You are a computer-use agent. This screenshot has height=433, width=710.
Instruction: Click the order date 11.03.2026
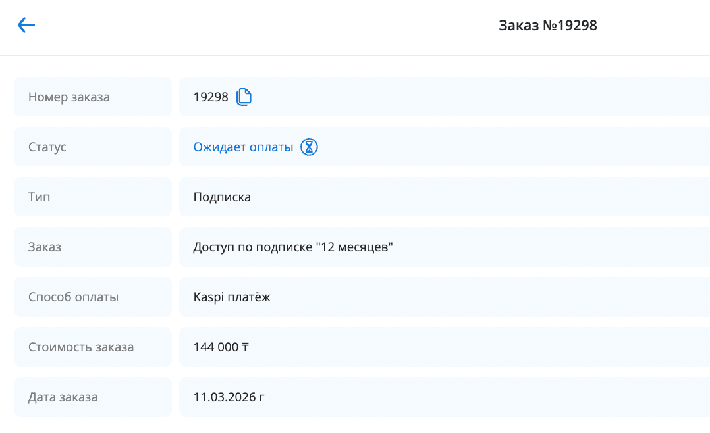(x=225, y=397)
